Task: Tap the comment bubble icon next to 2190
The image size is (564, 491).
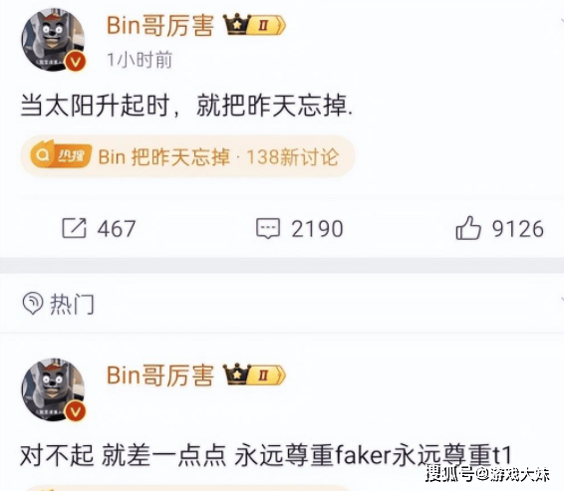Action: [268, 228]
